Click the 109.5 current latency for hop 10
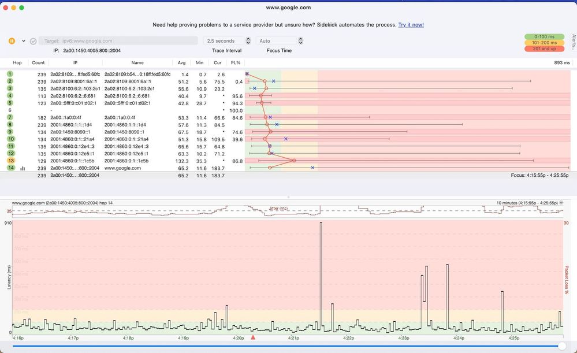The width and height of the screenshot is (577, 353). pyautogui.click(x=218, y=139)
